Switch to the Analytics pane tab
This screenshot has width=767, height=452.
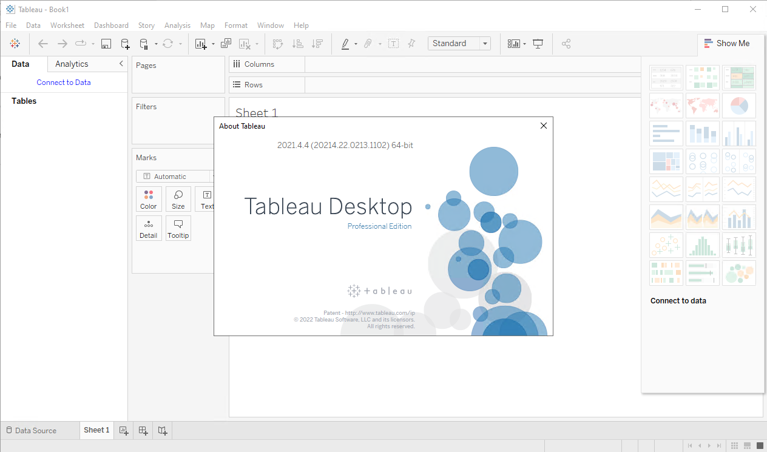click(x=72, y=64)
